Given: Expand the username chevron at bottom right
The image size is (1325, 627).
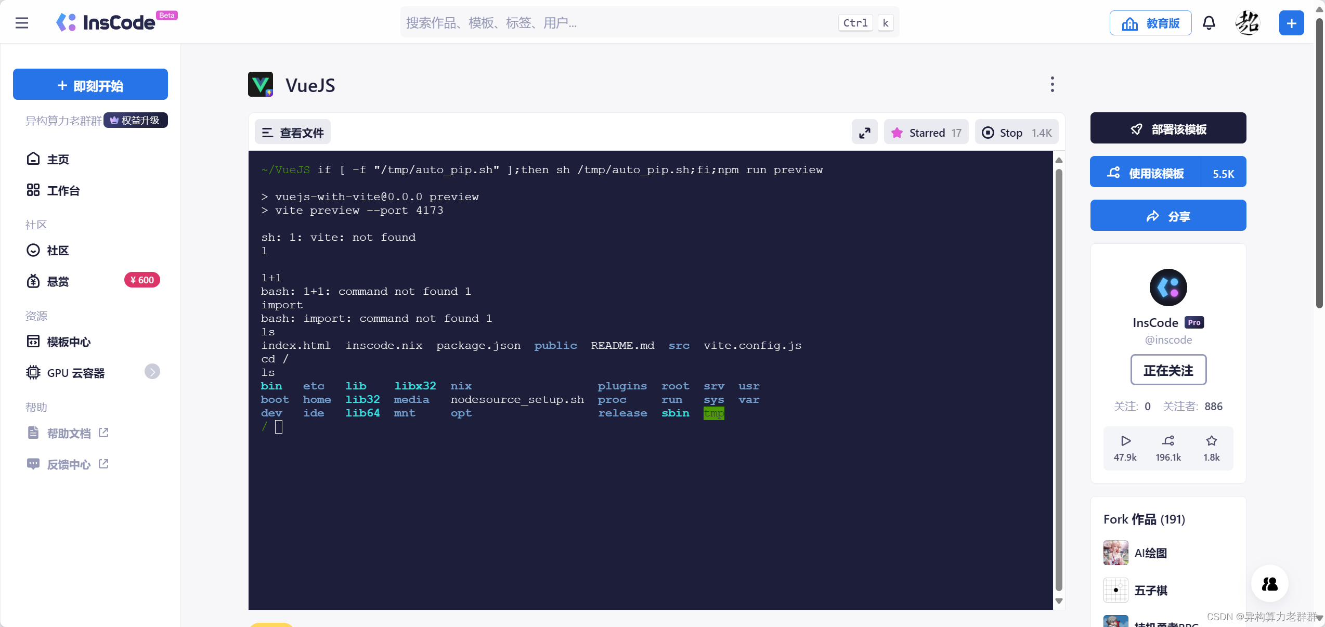Looking at the screenshot, I should coord(1319,619).
